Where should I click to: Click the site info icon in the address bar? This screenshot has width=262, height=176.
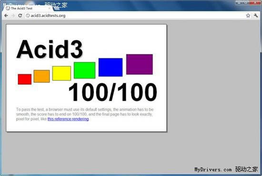pos(28,16)
